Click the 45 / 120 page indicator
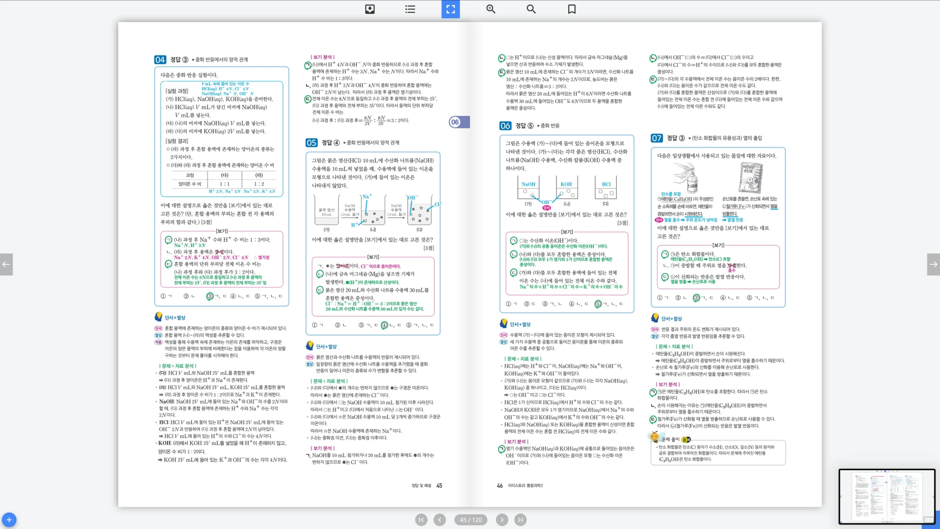Screen dimensions: 940x529 [x=470, y=520]
